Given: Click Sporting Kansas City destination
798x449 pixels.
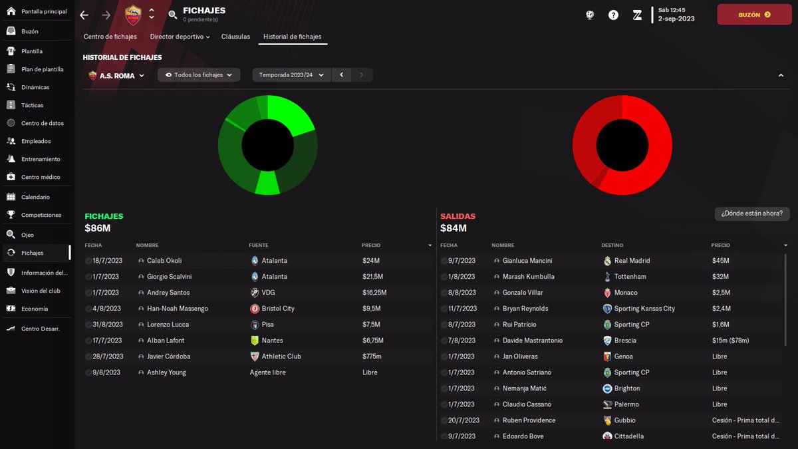Looking at the screenshot, I should click(644, 309).
